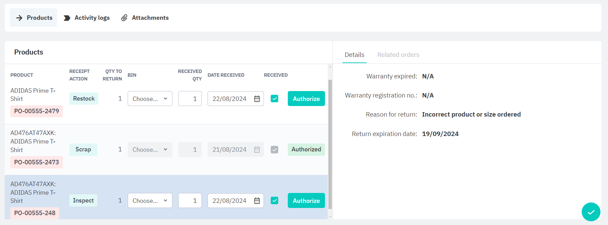Click the paperclip Attachments icon
Screen dimensions: 608x225
[x=124, y=18]
